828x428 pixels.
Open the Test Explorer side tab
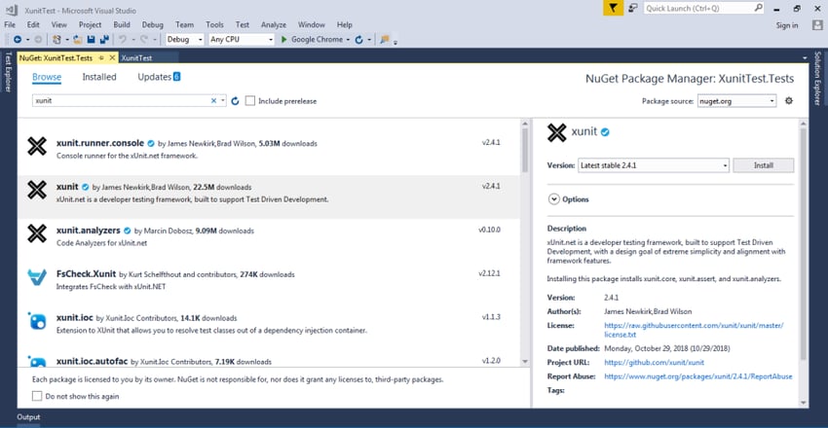[8, 72]
